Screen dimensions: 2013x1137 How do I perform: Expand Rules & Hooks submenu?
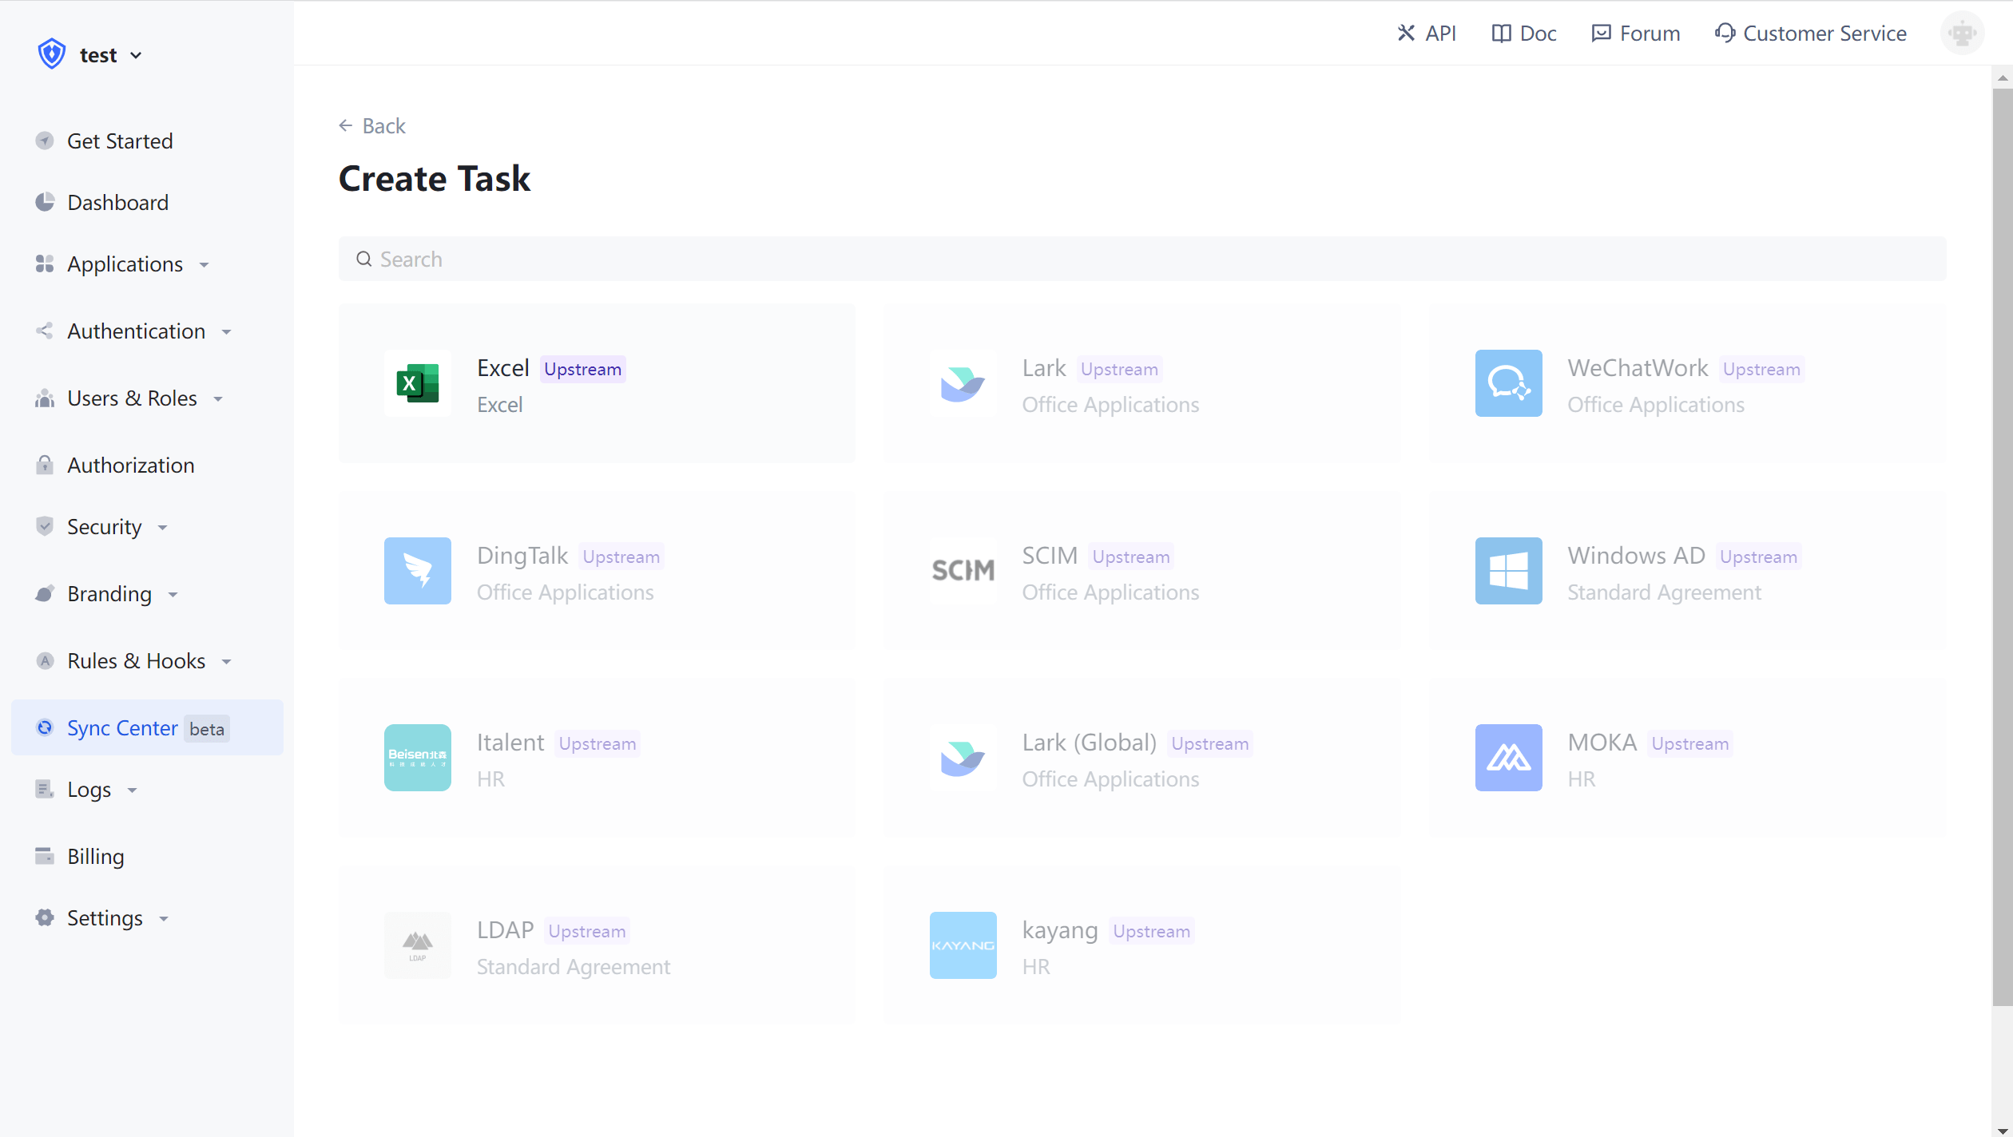137,661
